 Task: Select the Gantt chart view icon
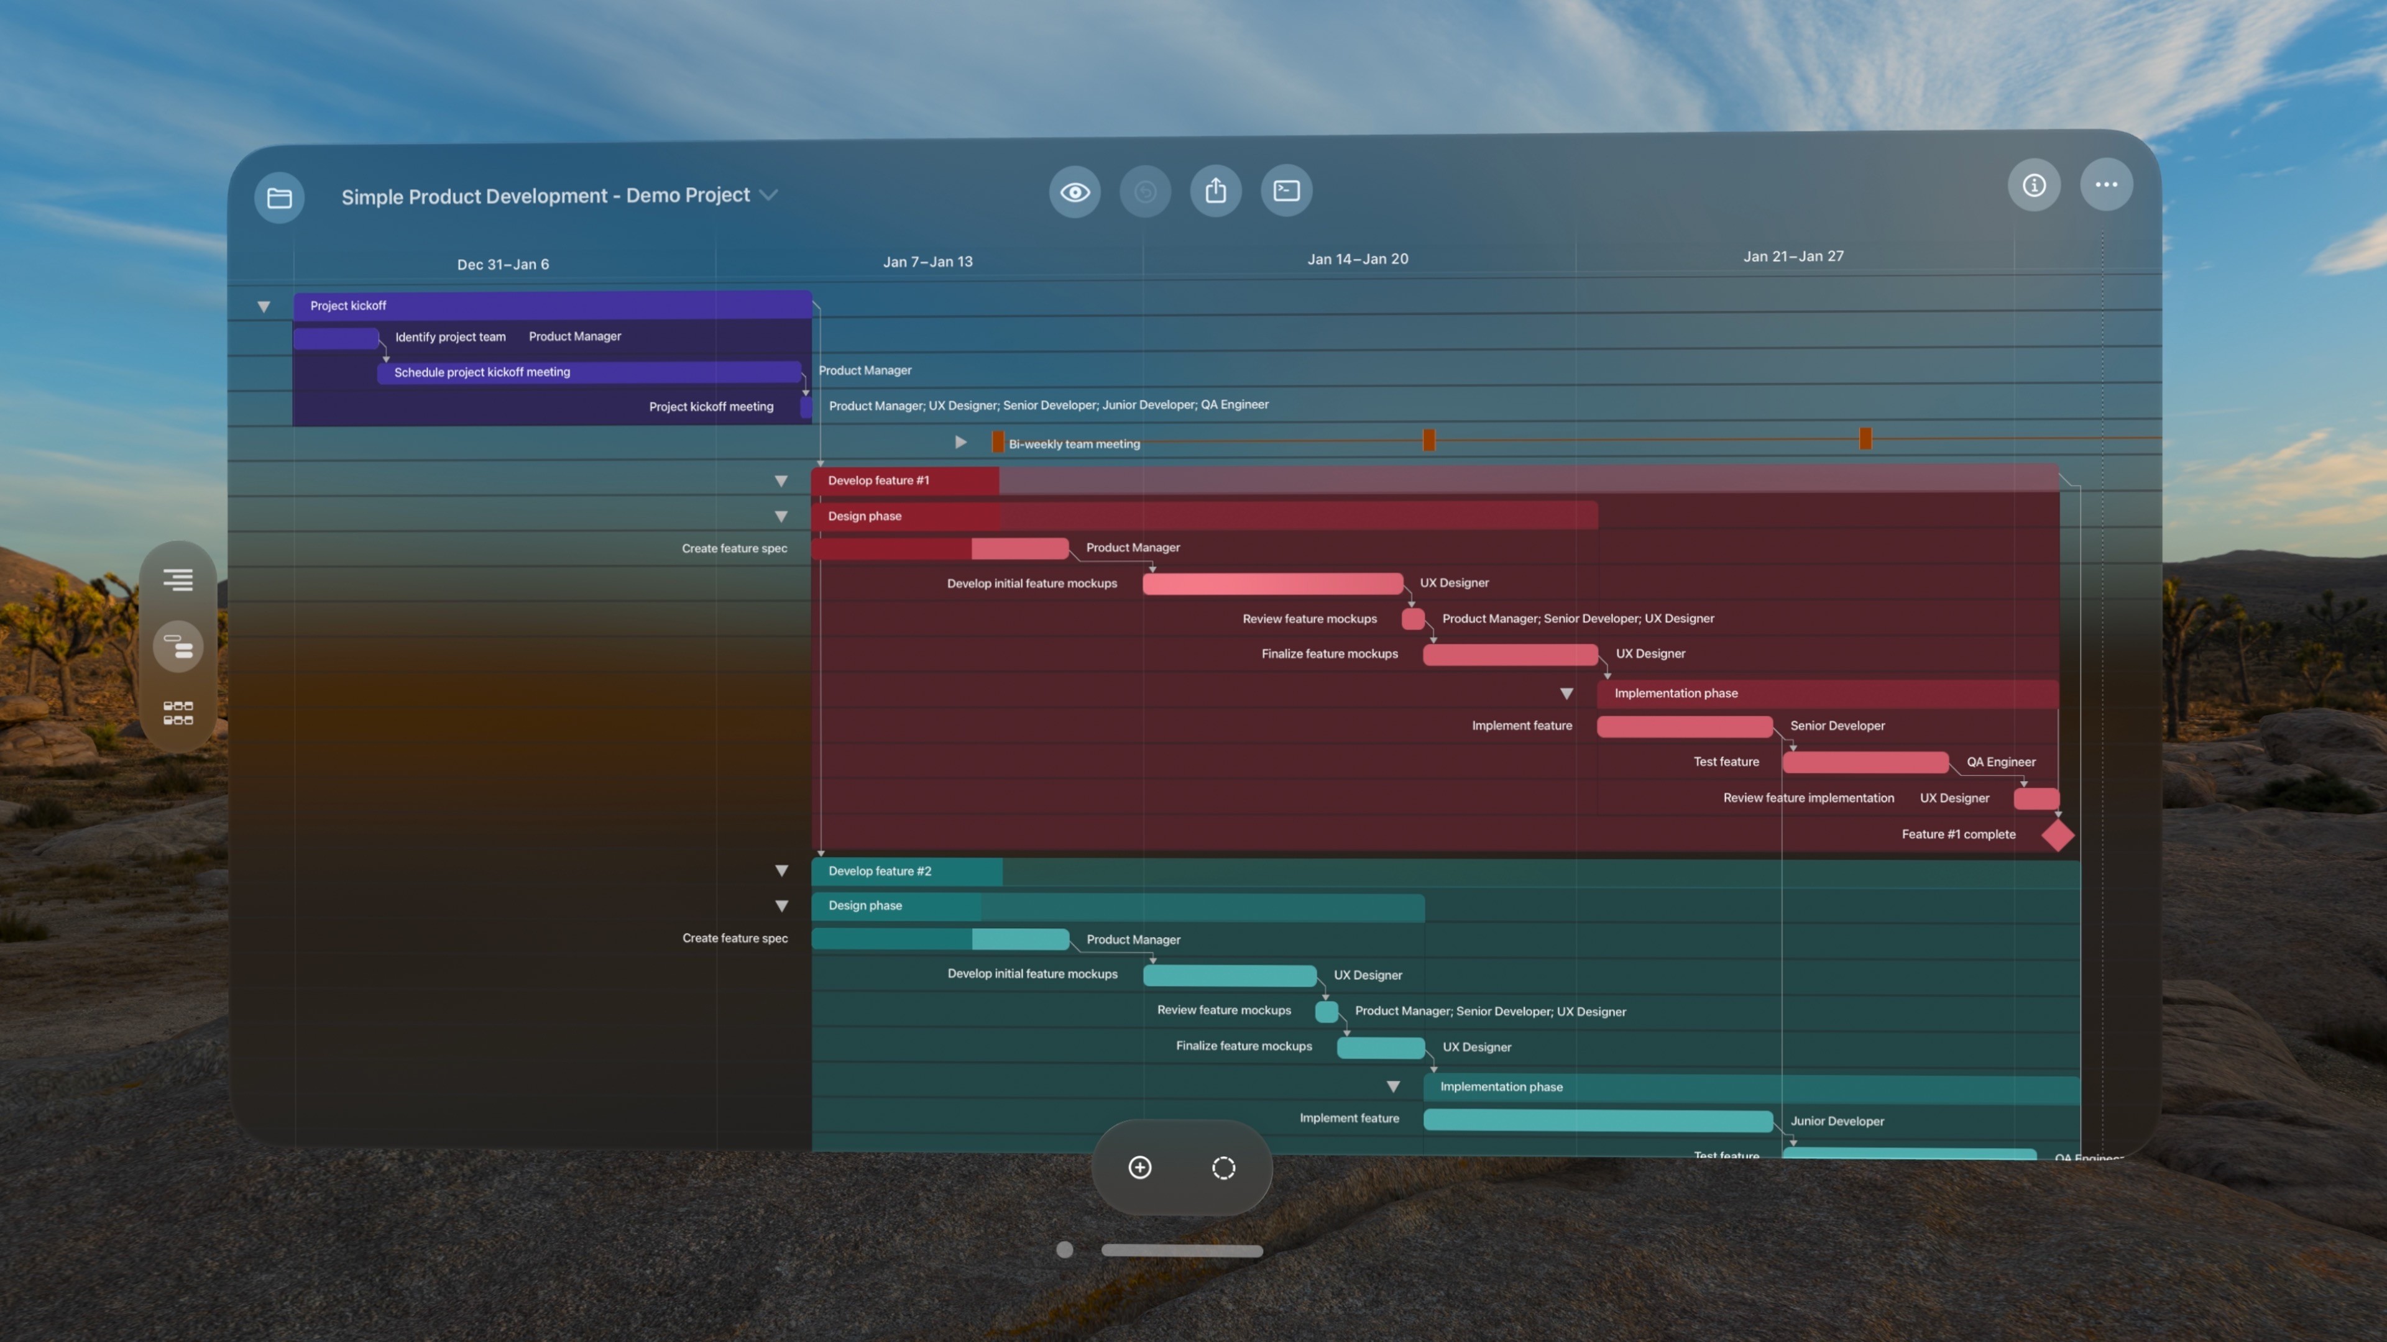tap(177, 646)
